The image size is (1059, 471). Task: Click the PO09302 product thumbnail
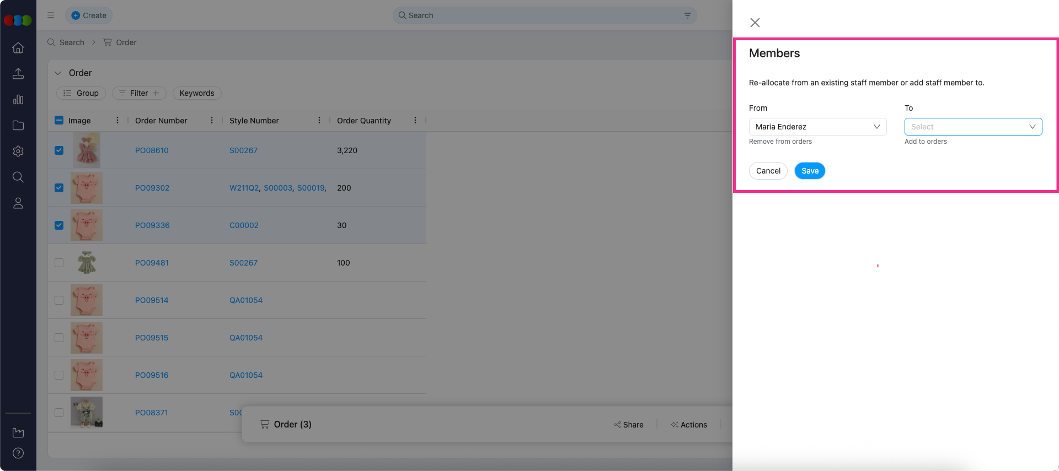(x=87, y=188)
